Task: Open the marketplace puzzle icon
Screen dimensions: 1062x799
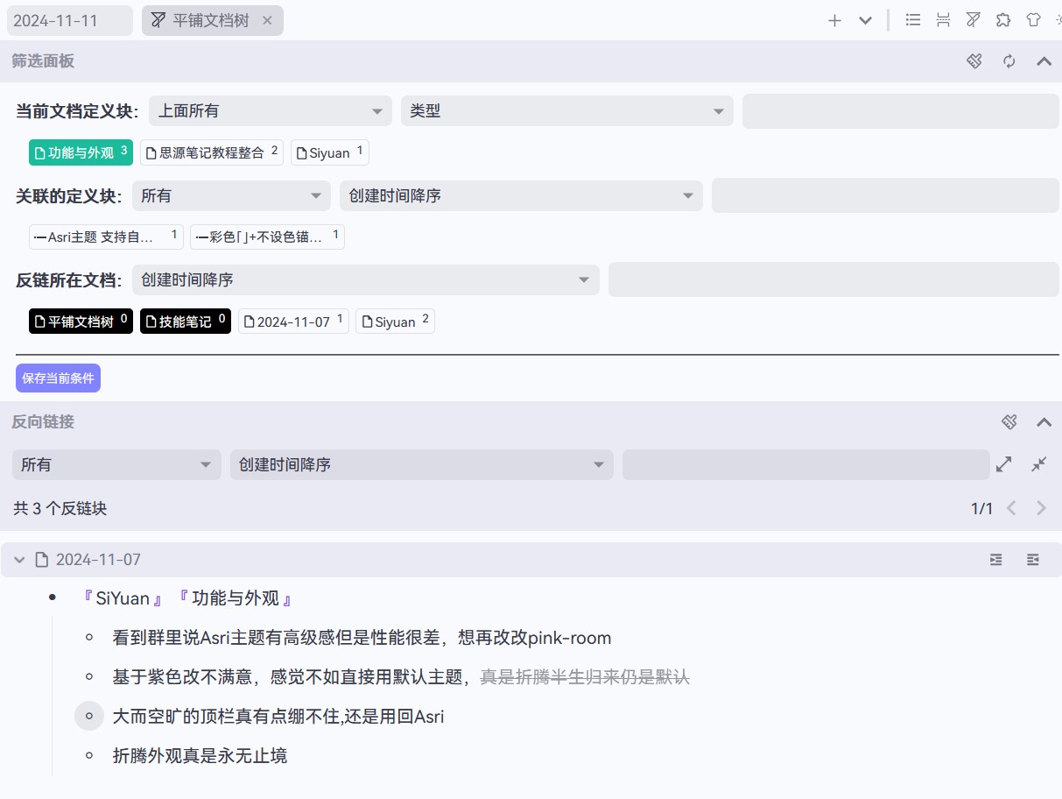Action: (1003, 19)
